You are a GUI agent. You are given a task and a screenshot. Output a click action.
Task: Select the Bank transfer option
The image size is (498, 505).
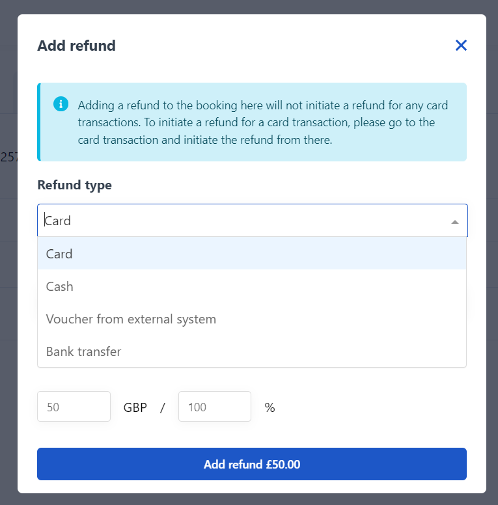[252, 351]
